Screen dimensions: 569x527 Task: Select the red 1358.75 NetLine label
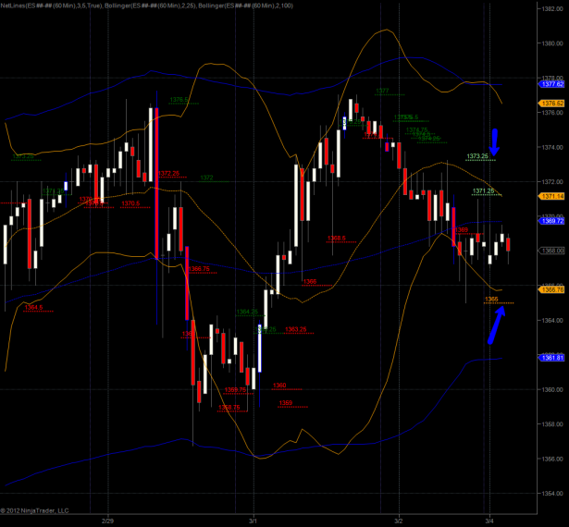229,408
